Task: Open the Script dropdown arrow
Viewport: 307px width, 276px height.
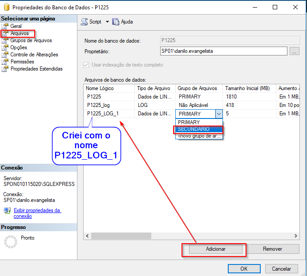Action: [107, 22]
